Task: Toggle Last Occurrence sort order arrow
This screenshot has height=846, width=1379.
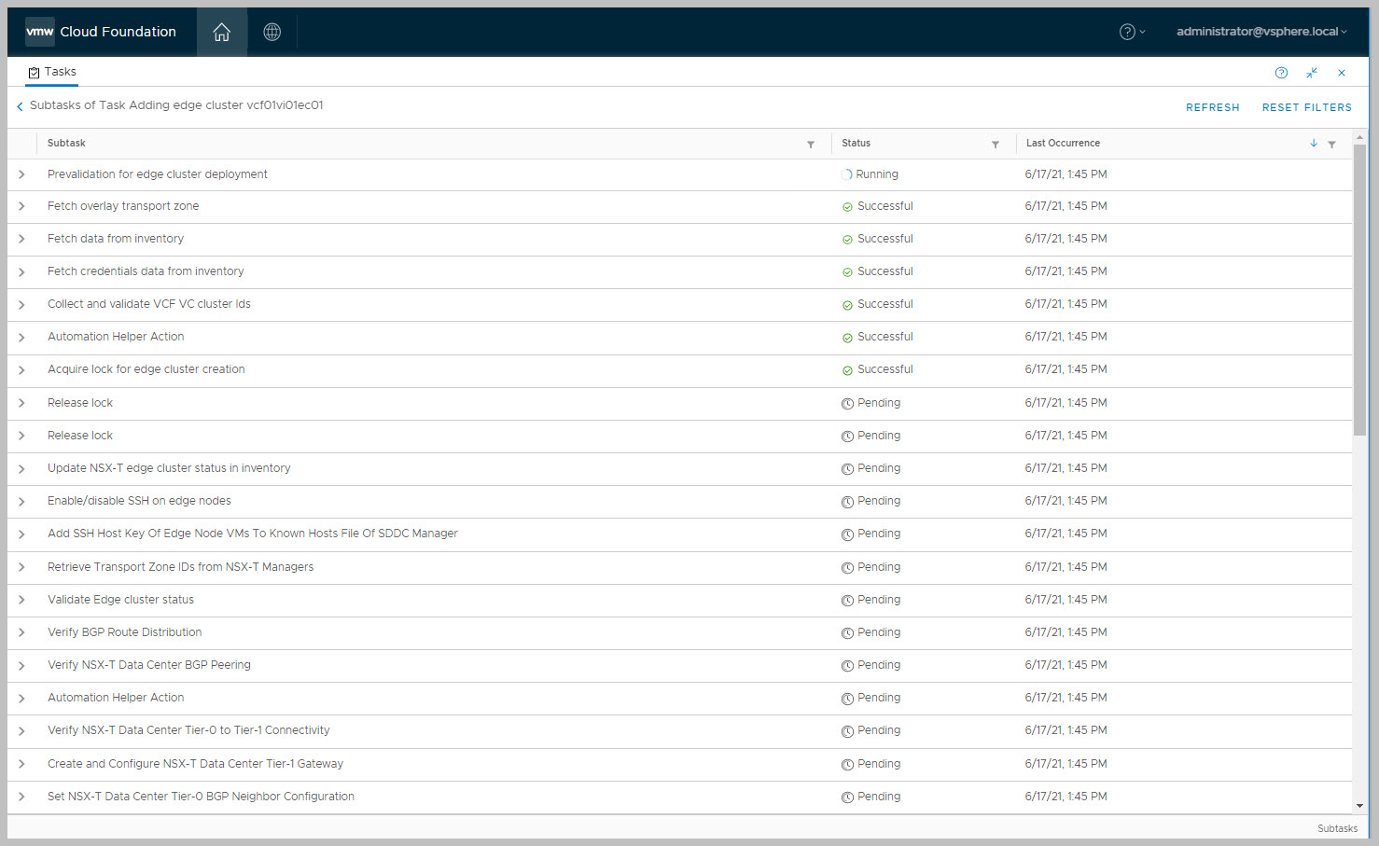Action: (x=1314, y=144)
